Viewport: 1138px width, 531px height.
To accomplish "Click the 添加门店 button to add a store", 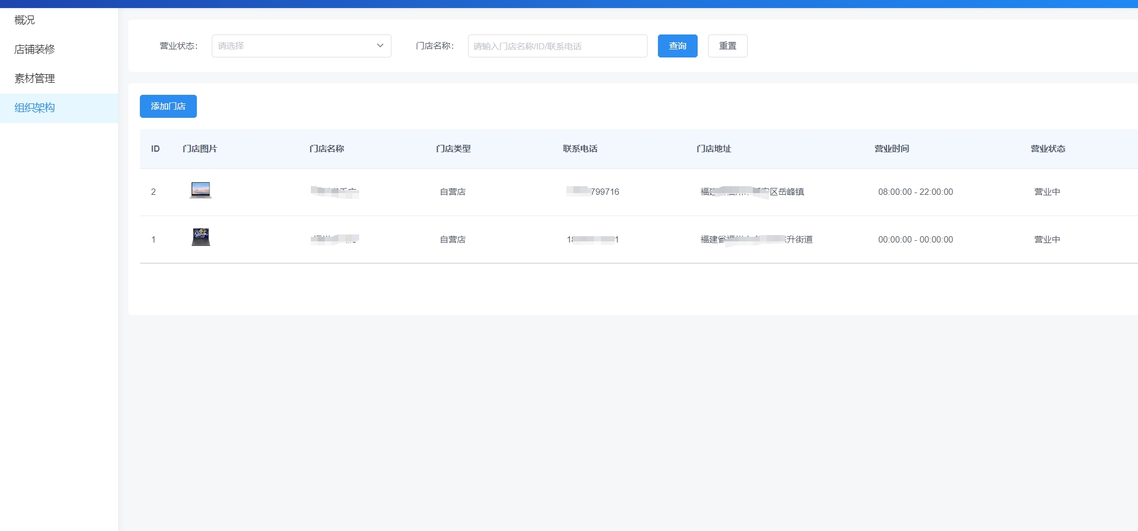I will 168,106.
